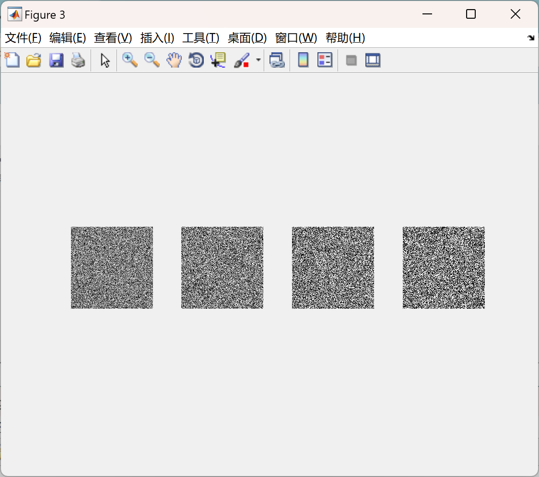539x477 pixels.
Task: Save the figure using the floppy disk icon
Action: click(57, 60)
